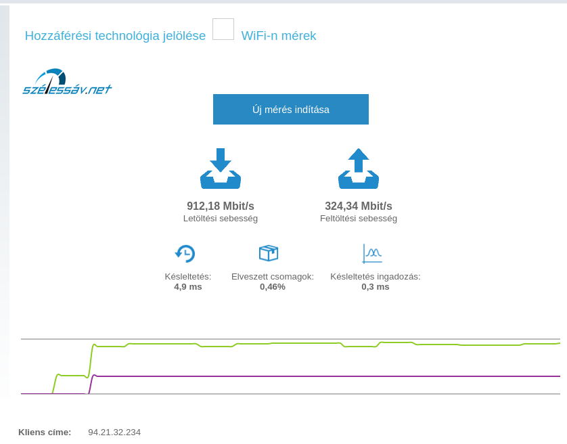This screenshot has height=444, width=567.
Task: Tick the WiFi-n mérek checkbox
Action: [223, 29]
